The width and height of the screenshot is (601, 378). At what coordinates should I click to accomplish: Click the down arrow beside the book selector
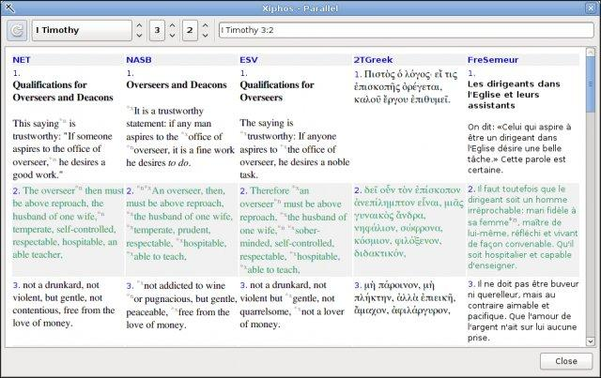click(140, 38)
